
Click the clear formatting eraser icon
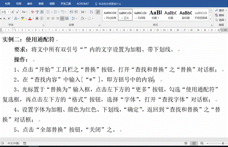pyautogui.click(x=32, y=12)
